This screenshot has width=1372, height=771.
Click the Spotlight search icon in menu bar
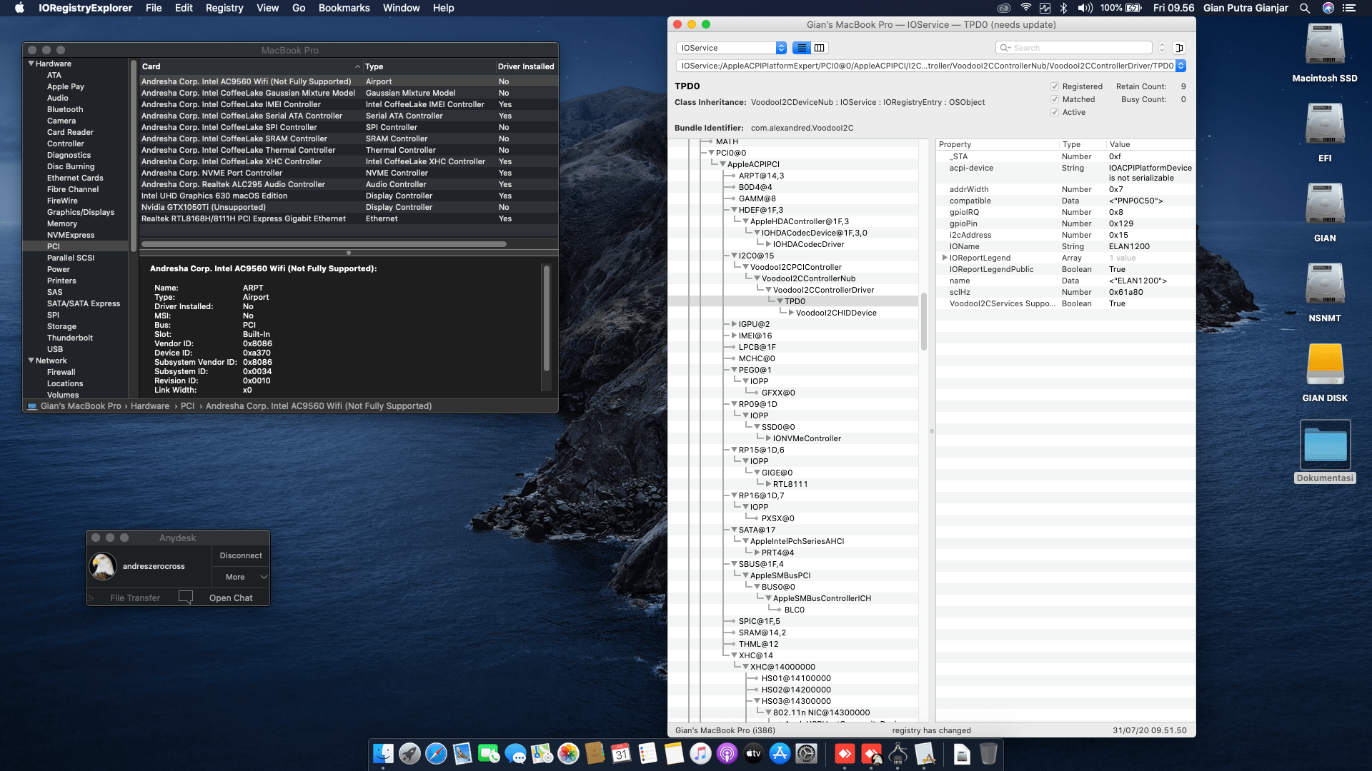coord(1305,8)
